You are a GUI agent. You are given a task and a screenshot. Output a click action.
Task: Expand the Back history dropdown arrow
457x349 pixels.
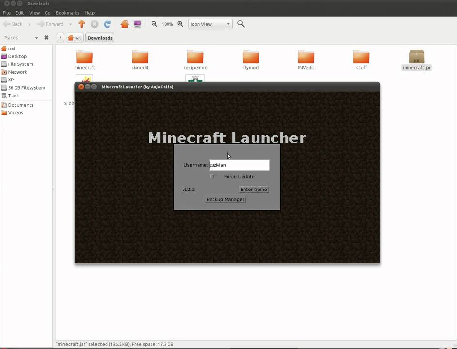click(29, 24)
